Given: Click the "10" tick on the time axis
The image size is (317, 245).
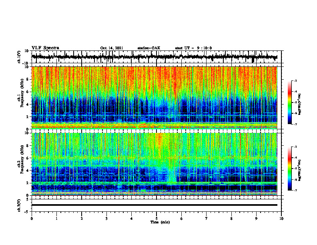Looking at the screenshot, I should (281, 219).
